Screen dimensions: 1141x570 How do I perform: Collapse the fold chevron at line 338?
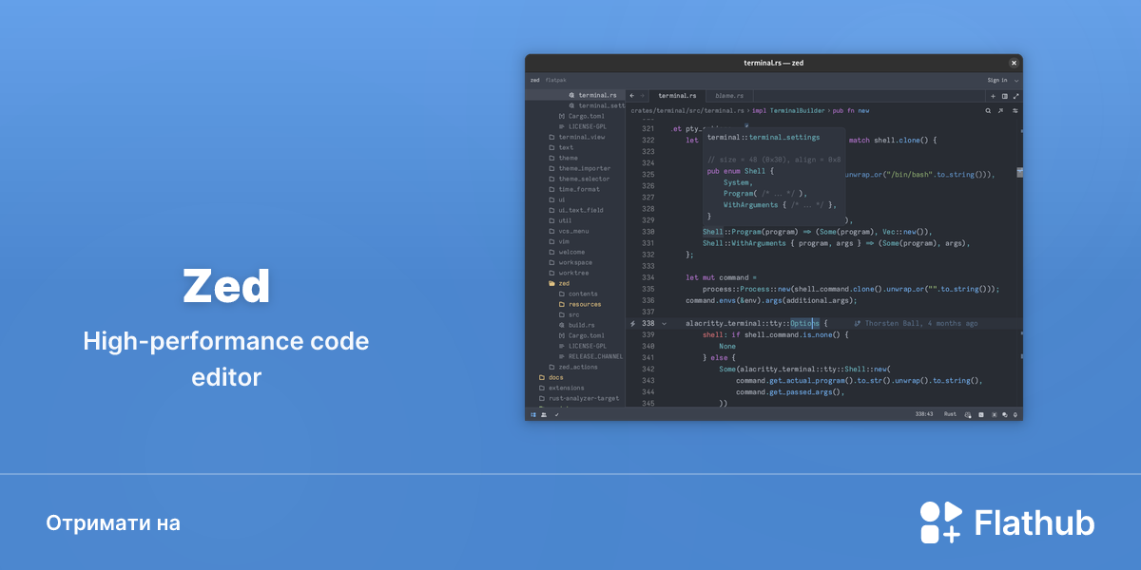[x=664, y=323]
